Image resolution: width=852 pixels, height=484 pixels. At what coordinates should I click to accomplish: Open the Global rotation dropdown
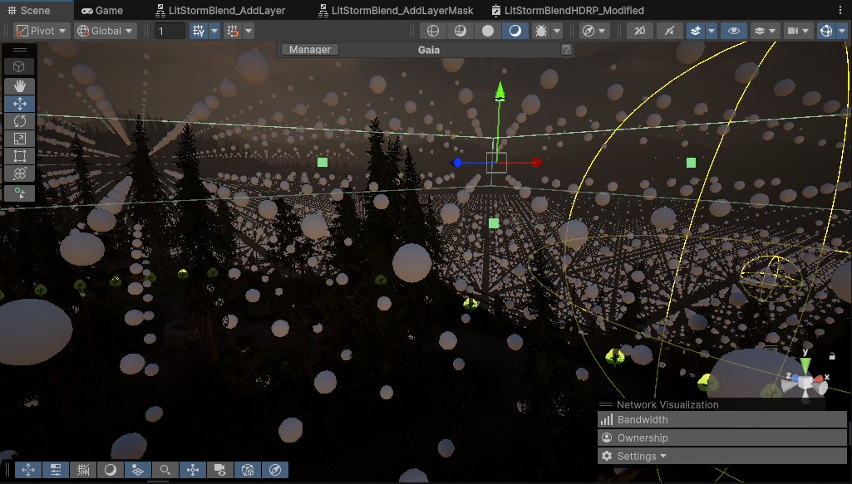(105, 31)
